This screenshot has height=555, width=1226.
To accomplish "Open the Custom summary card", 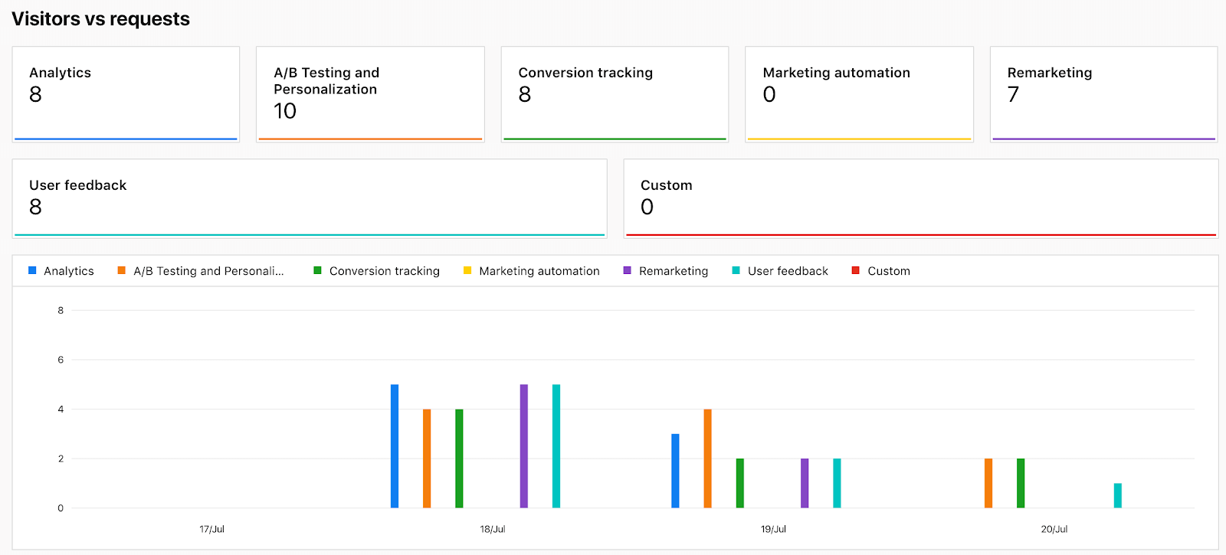I will coord(920,198).
